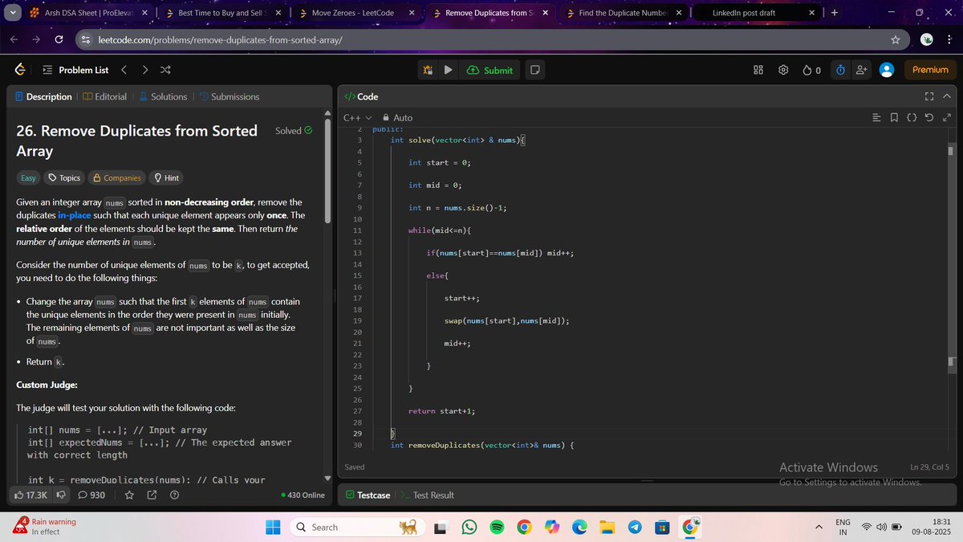Image resolution: width=963 pixels, height=542 pixels.
Task: Click the curly braces snippet icon
Action: point(912,118)
